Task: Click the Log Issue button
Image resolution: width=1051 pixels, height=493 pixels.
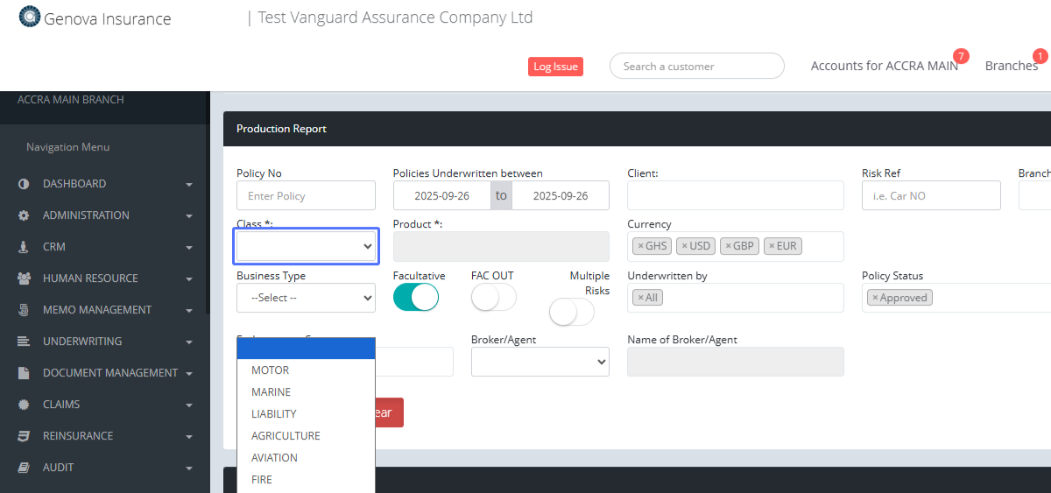Action: coord(555,67)
